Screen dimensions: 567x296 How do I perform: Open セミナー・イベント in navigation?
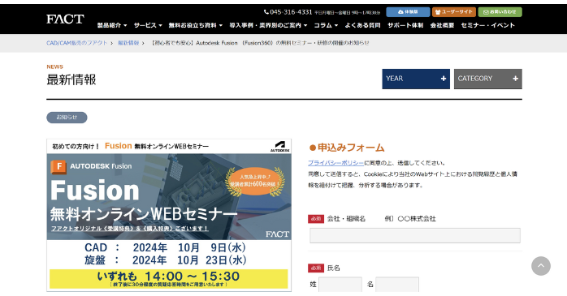click(x=488, y=25)
